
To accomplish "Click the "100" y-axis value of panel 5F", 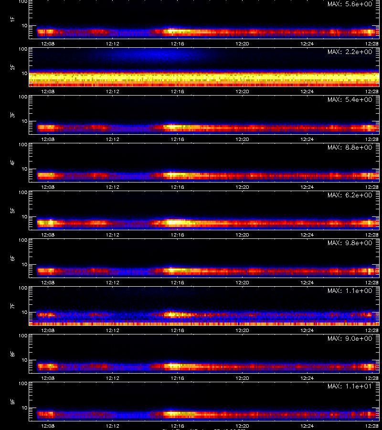I will (23, 193).
